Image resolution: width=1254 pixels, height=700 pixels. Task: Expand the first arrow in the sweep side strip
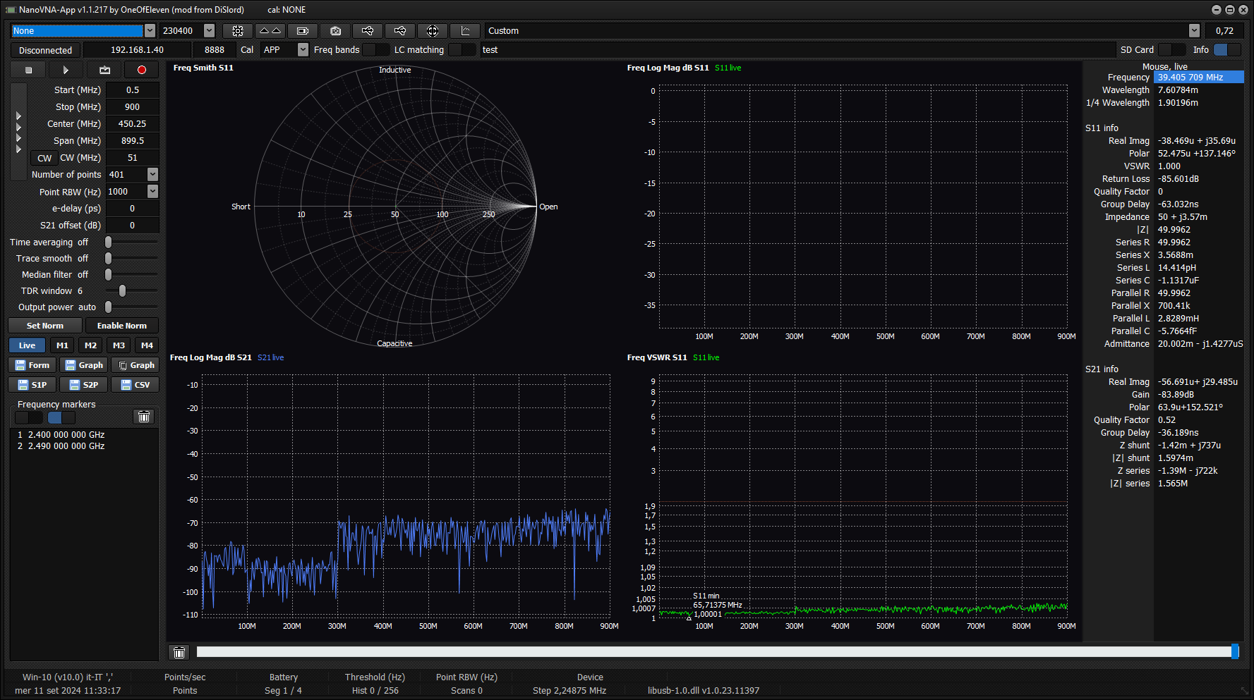pos(18,116)
